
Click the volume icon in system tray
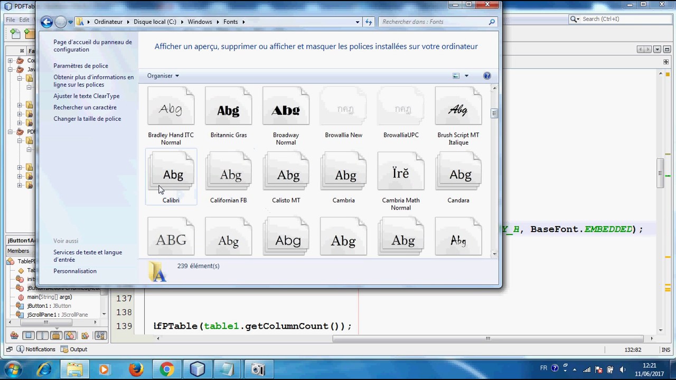(x=622, y=369)
